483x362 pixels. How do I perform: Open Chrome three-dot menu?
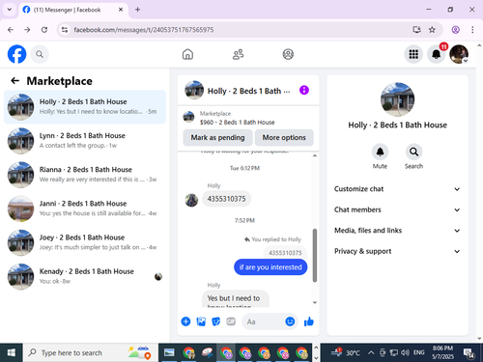click(472, 30)
